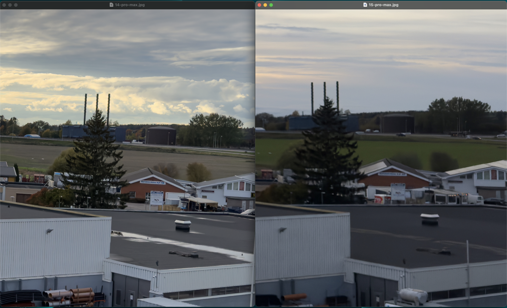Close the 15-pro-max.jpg window
Screen dimensions: 507x308
[259, 5]
